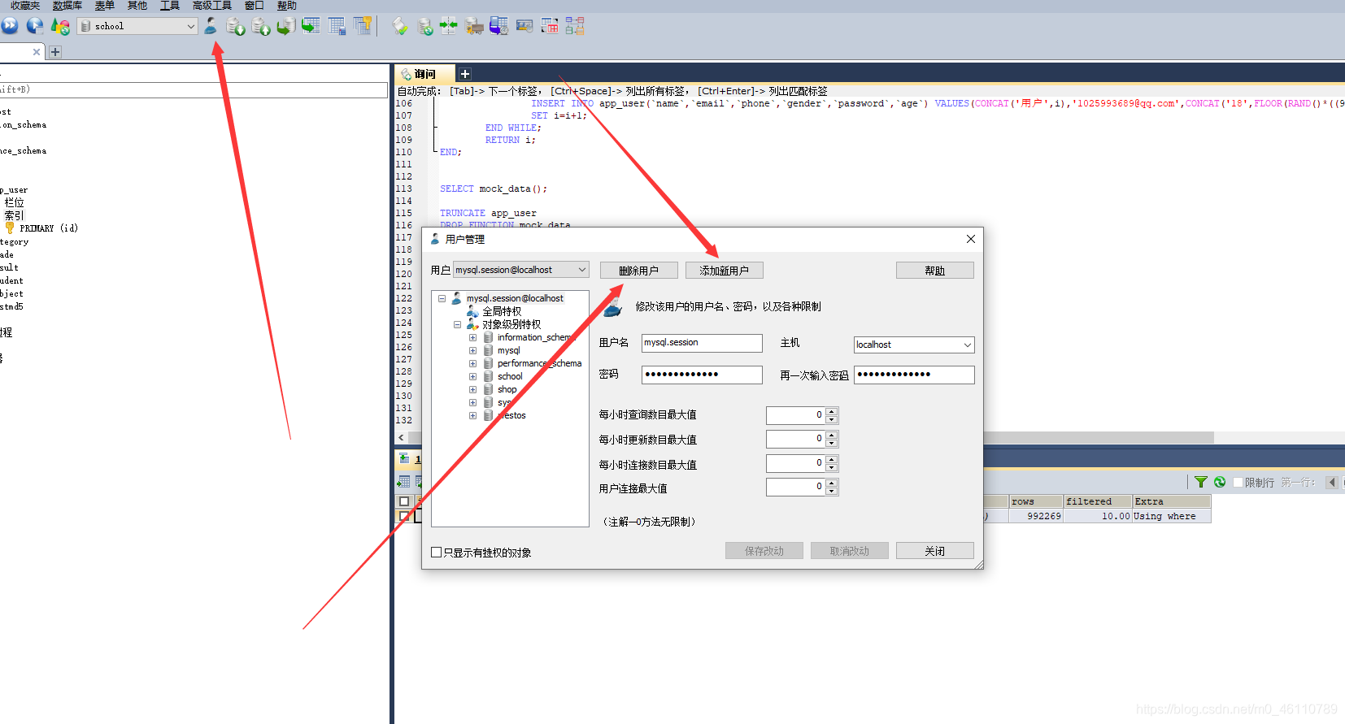Open the 收藏夹 menu
This screenshot has width=1345, height=724.
[25, 6]
